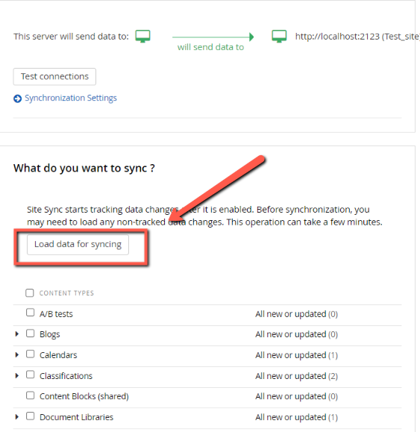Click the green 'will send data to' arrow
This screenshot has height=432, width=420.
(x=213, y=37)
